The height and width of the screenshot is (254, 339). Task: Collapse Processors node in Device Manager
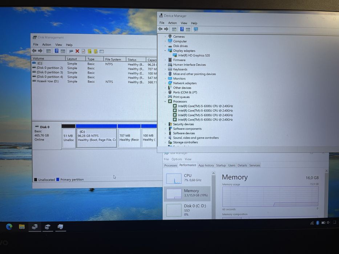165,101
